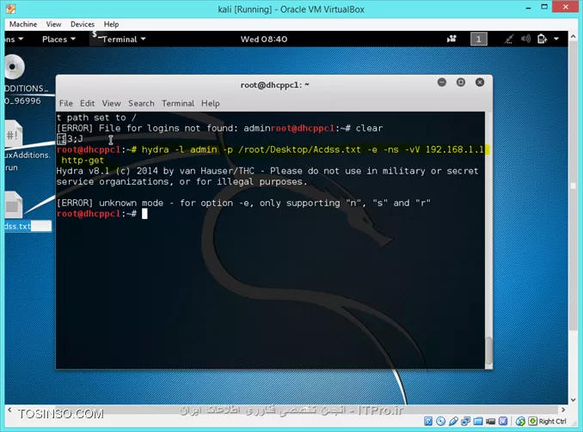Open the terminal Edit menu
The image size is (583, 432).
click(x=88, y=103)
